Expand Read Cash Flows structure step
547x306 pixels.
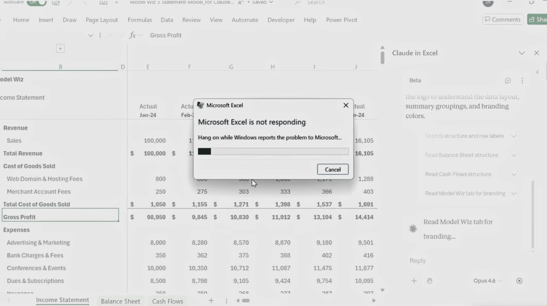pos(471,174)
